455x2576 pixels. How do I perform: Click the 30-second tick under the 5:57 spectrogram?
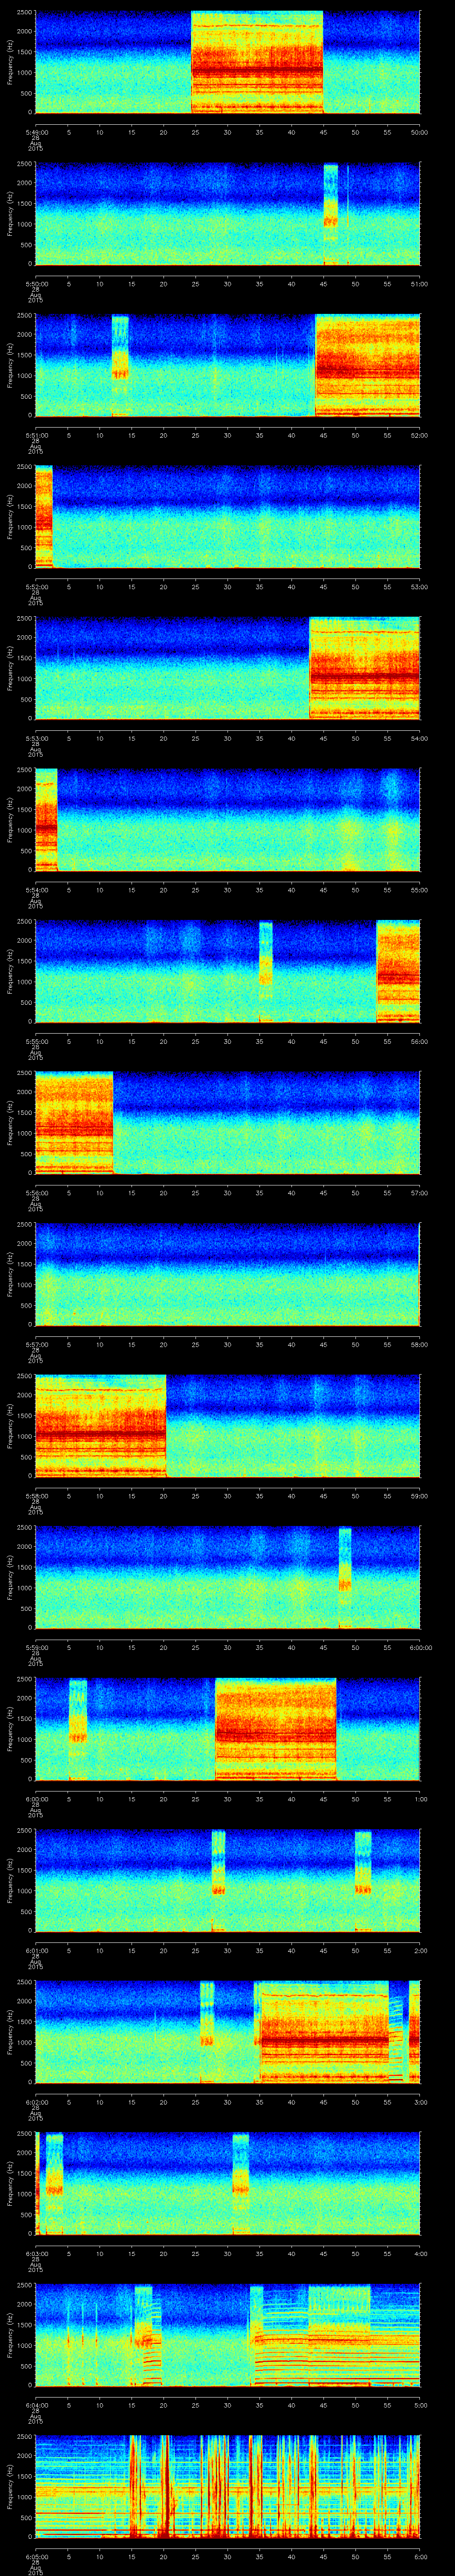(227, 1344)
